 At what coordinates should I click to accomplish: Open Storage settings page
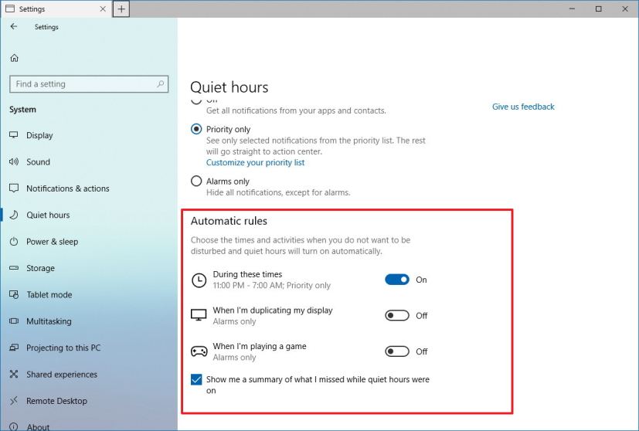(40, 268)
